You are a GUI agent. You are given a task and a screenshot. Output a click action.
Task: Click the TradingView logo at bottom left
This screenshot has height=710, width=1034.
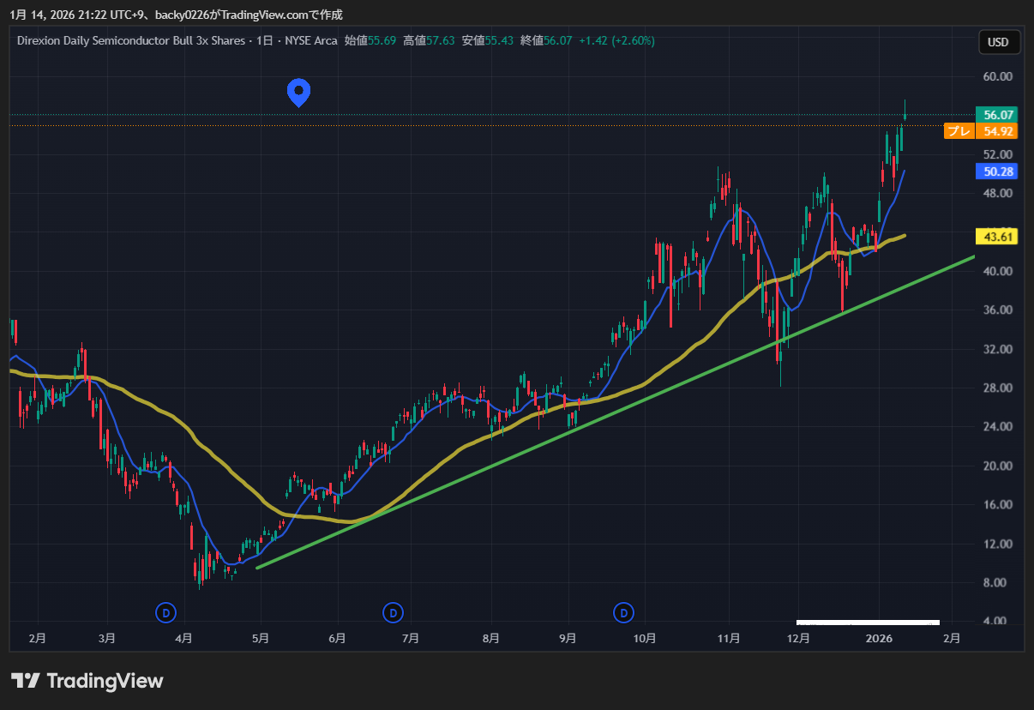[x=87, y=681]
